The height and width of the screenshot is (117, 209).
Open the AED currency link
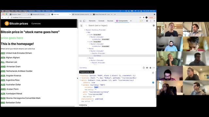pyautogui.click(x=3, y=53)
